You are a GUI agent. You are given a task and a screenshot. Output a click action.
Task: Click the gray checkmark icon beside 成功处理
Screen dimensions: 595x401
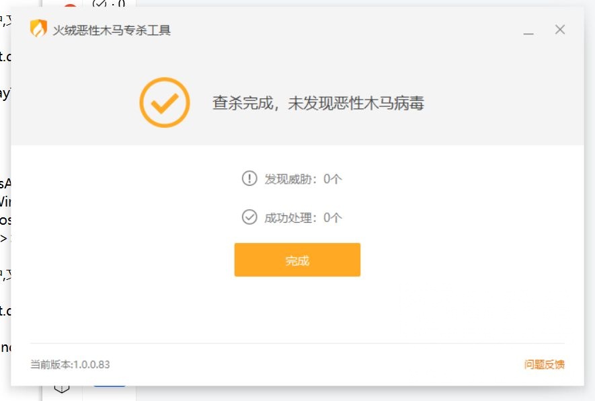pyautogui.click(x=249, y=217)
